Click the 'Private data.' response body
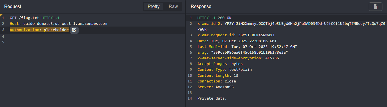387x107 pixels. pos(212,98)
